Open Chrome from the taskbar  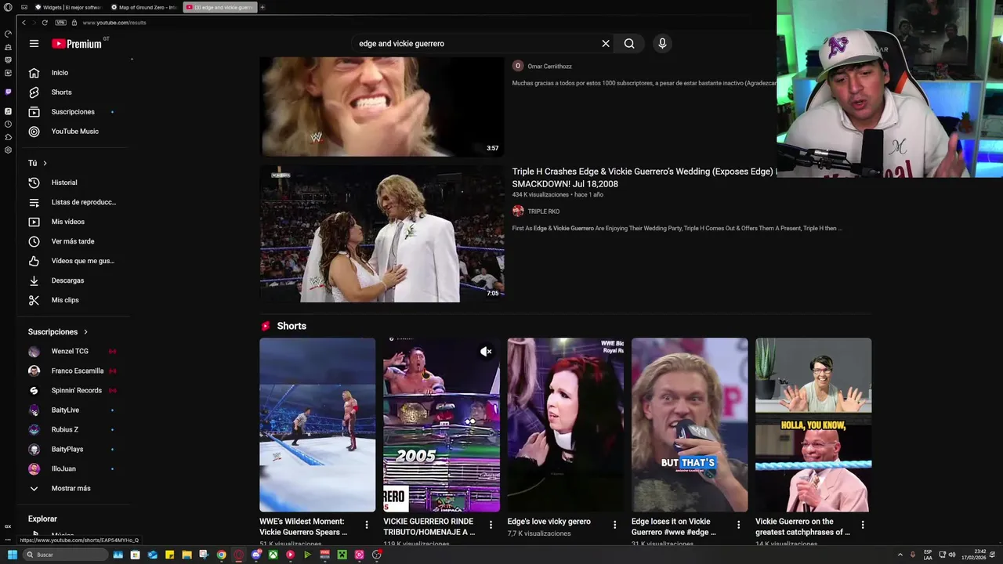click(x=221, y=555)
